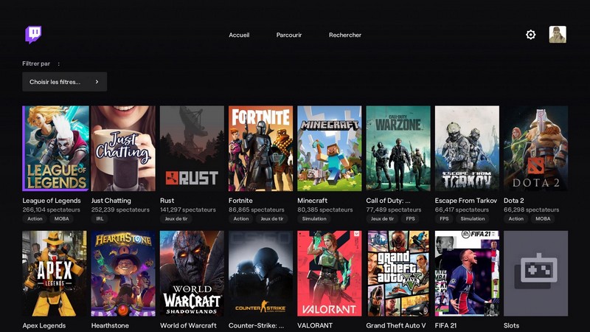Open settings with the gear icon

coord(530,35)
